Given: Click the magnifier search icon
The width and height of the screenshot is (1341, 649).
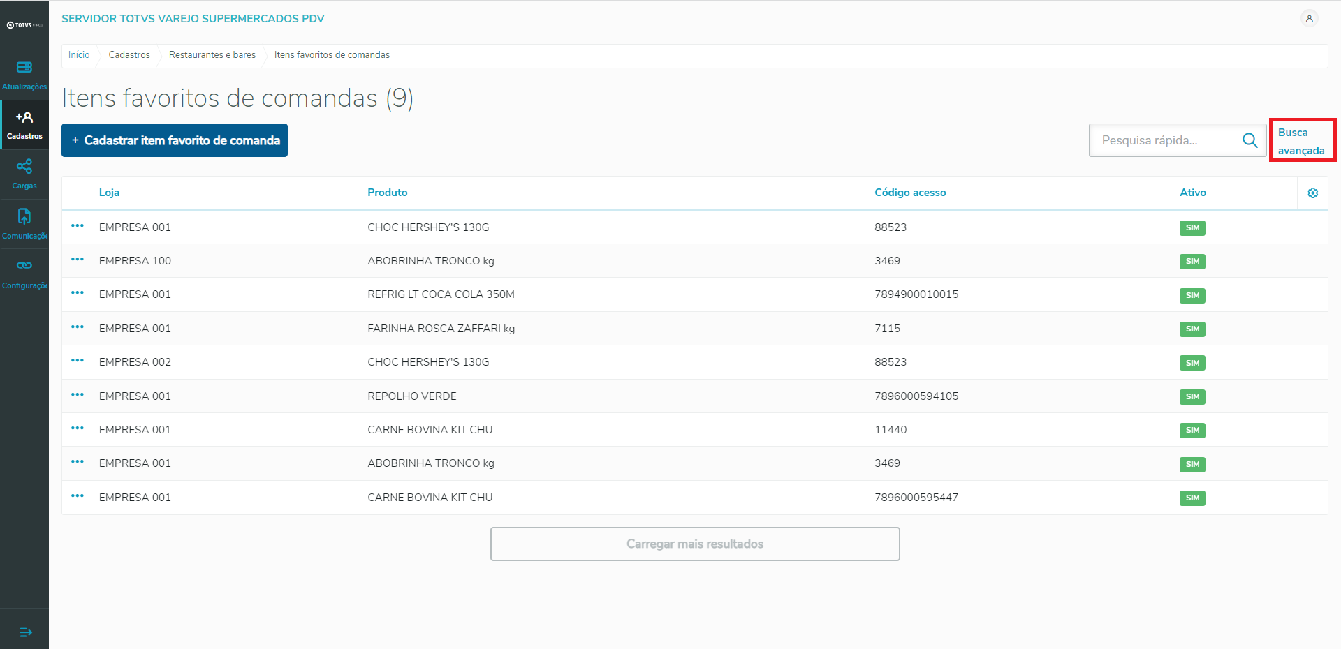Looking at the screenshot, I should tap(1250, 140).
